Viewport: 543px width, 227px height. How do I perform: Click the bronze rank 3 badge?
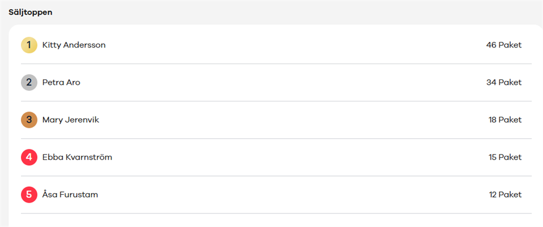point(29,119)
